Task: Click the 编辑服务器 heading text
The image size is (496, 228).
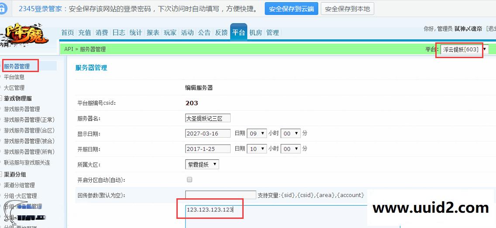Action: point(199,88)
